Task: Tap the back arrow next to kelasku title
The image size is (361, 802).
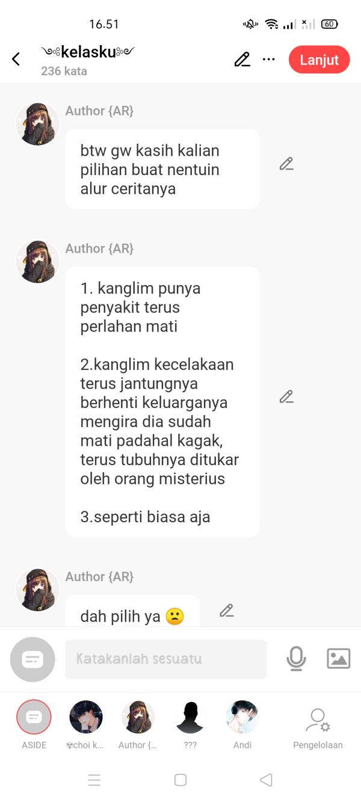Action: pos(16,59)
